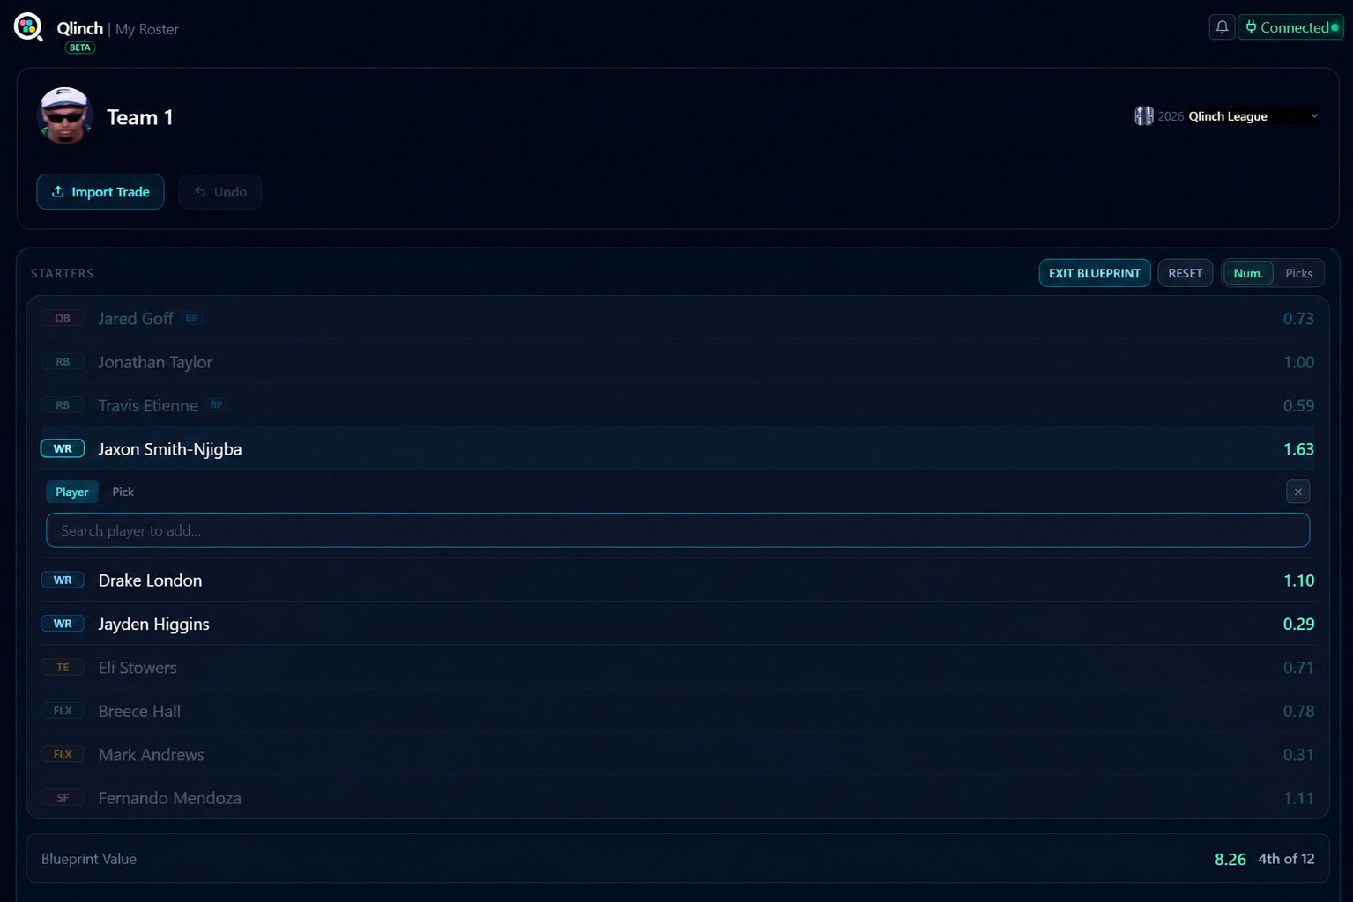This screenshot has width=1353, height=902.
Task: Click Exit Blueprint
Action: coord(1095,273)
